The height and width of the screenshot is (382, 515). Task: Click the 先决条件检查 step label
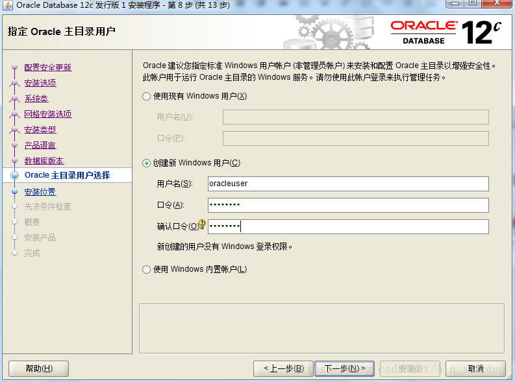pyautogui.click(x=47, y=207)
